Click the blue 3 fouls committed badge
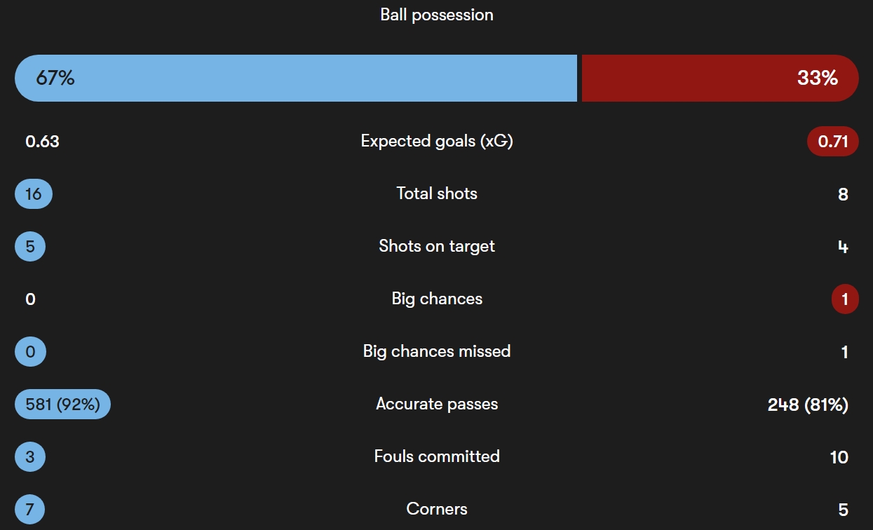The height and width of the screenshot is (530, 873). tap(30, 457)
